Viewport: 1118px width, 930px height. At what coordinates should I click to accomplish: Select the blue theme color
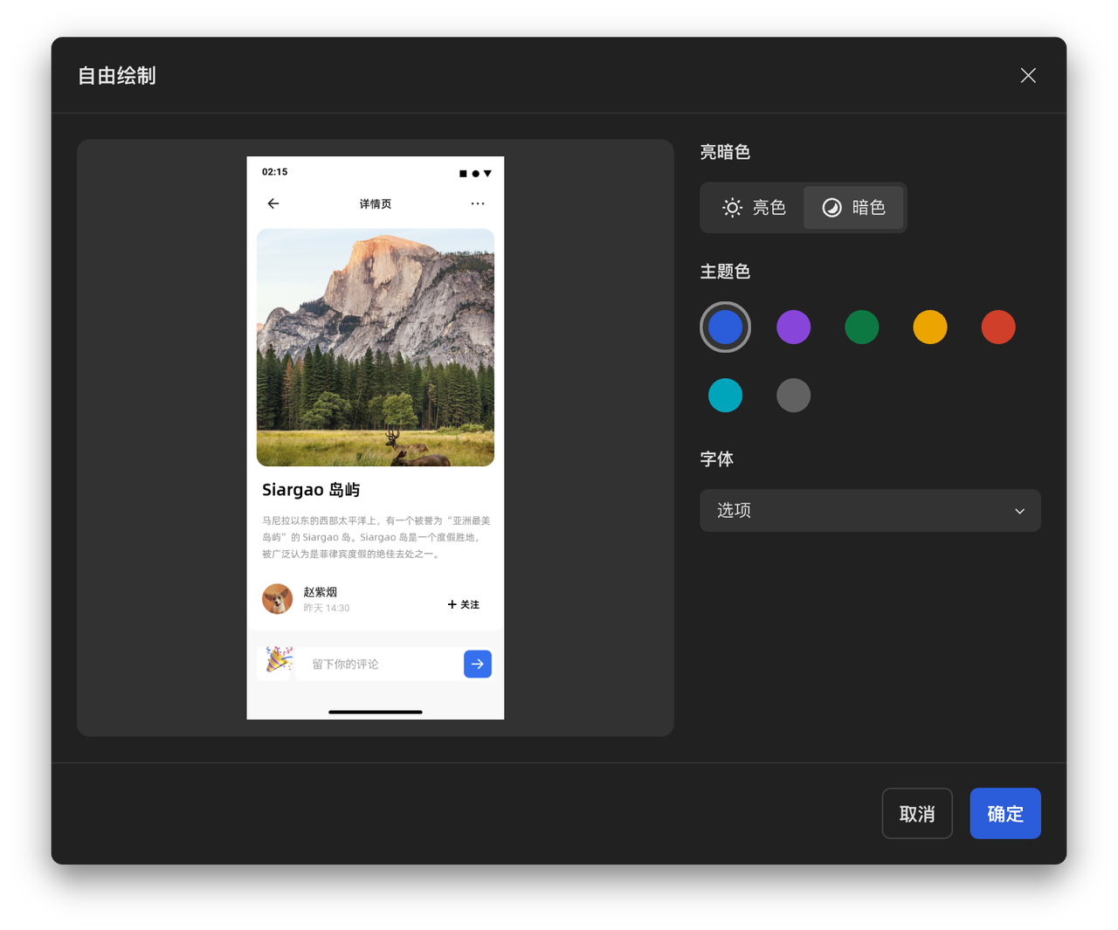click(725, 327)
